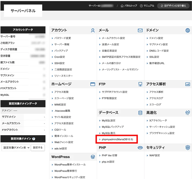
Task: Open サーバー情報 link
Action: [62, 44]
